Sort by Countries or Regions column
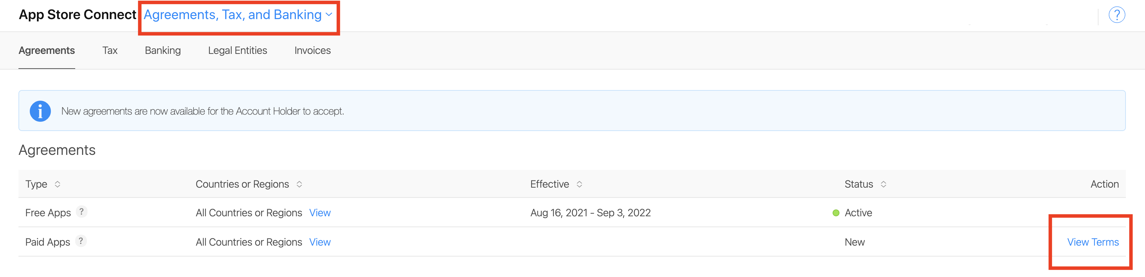This screenshot has width=1145, height=277. [x=299, y=184]
